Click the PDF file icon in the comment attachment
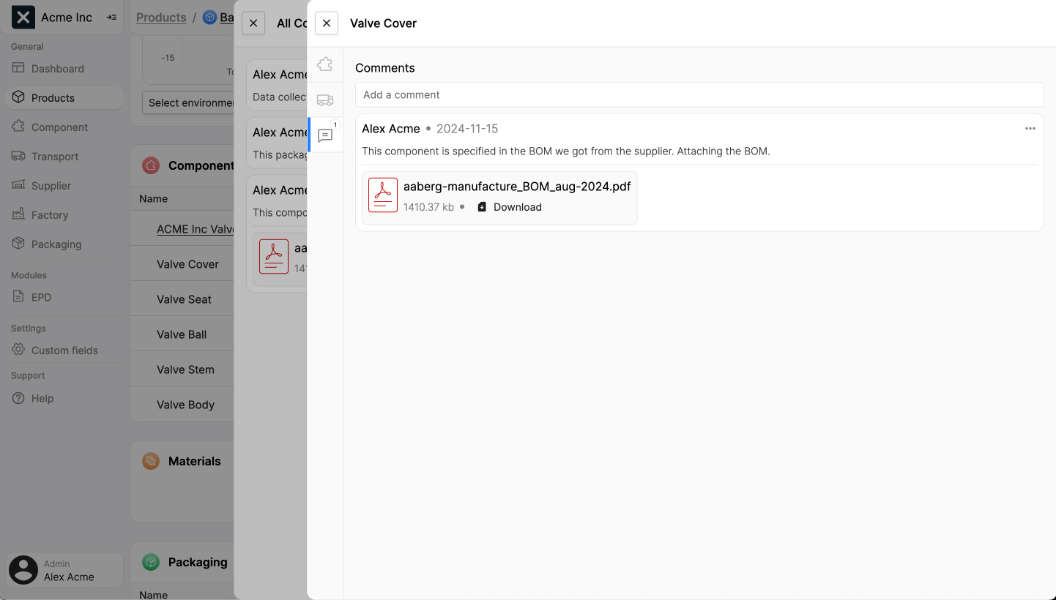Image resolution: width=1056 pixels, height=600 pixels. 383,195
